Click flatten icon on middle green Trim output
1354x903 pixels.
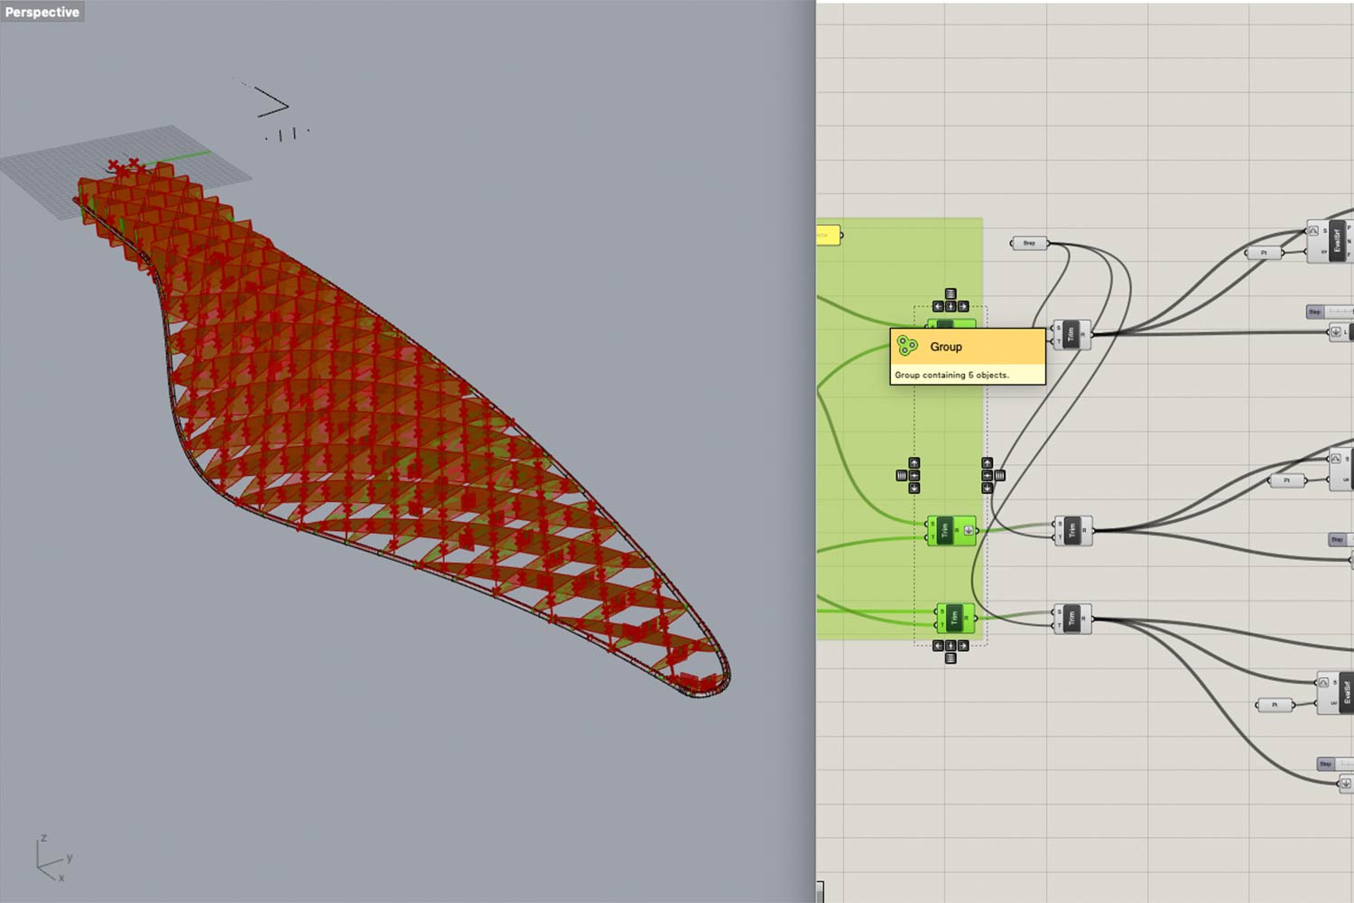point(968,531)
